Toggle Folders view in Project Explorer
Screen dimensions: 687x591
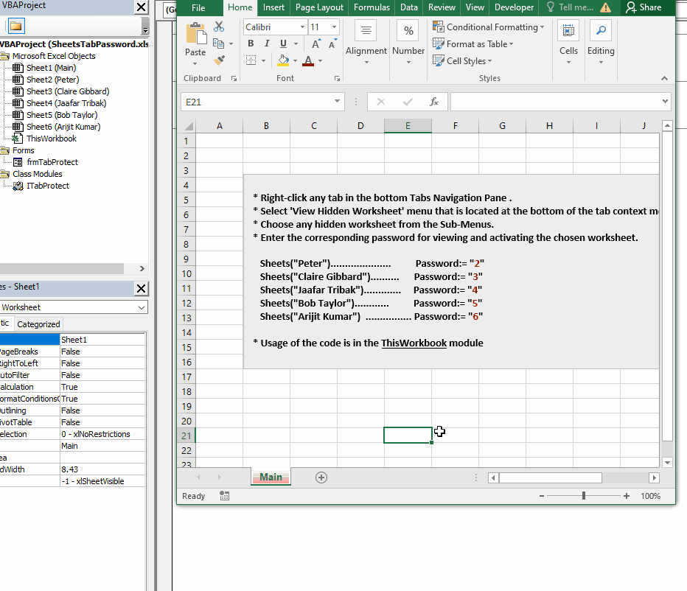pos(16,27)
